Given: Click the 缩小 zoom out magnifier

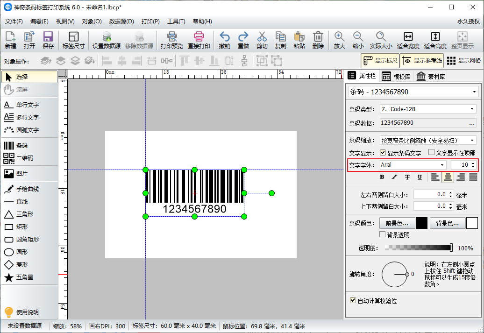Looking at the screenshot, I should click(x=358, y=40).
